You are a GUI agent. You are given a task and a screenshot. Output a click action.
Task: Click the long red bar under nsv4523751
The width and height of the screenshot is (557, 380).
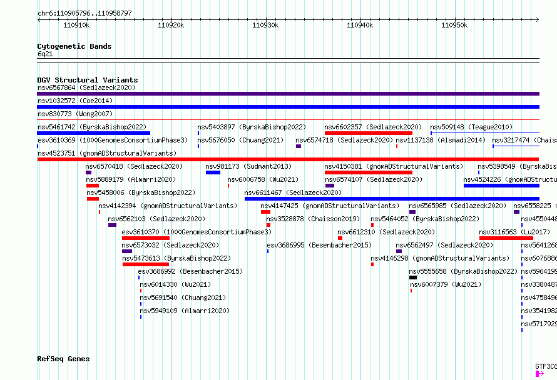point(288,159)
